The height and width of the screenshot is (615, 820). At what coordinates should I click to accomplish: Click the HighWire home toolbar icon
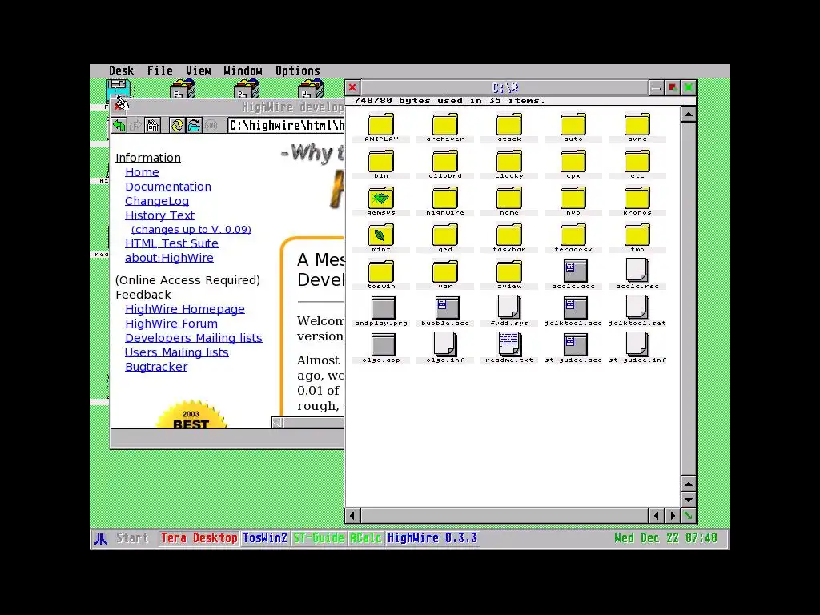153,126
